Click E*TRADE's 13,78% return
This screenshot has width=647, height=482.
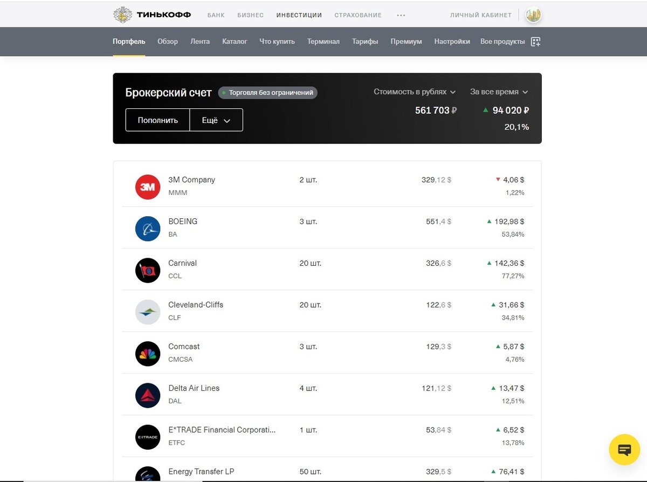pyautogui.click(x=513, y=443)
